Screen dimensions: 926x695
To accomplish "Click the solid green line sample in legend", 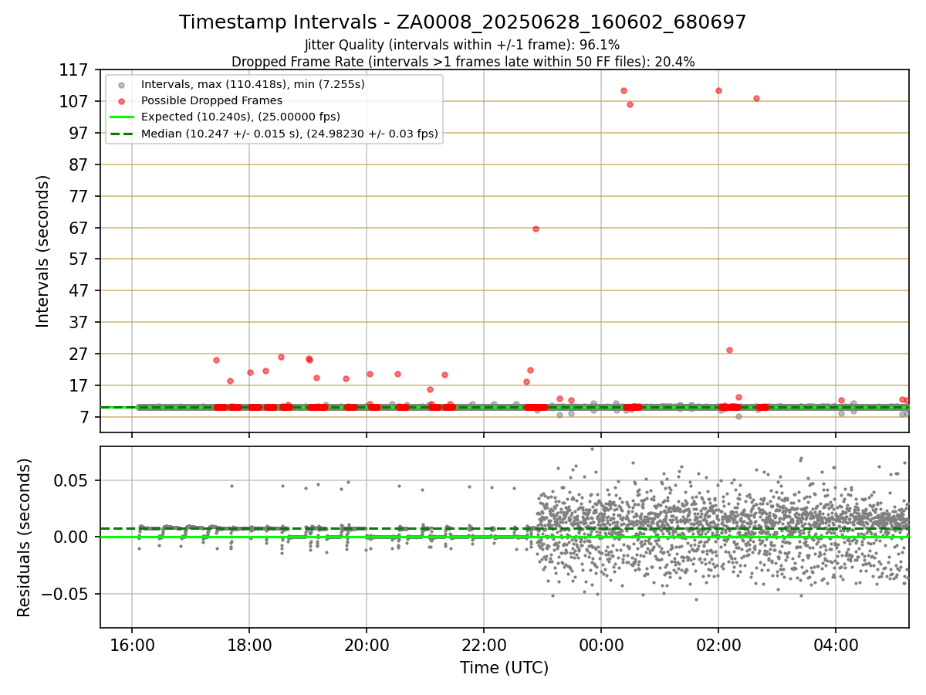I will tap(121, 117).
